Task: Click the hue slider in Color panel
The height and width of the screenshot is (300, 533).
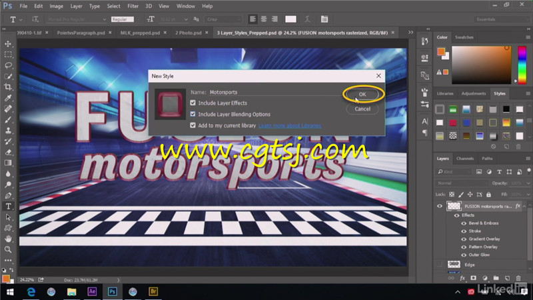Action: point(522,65)
